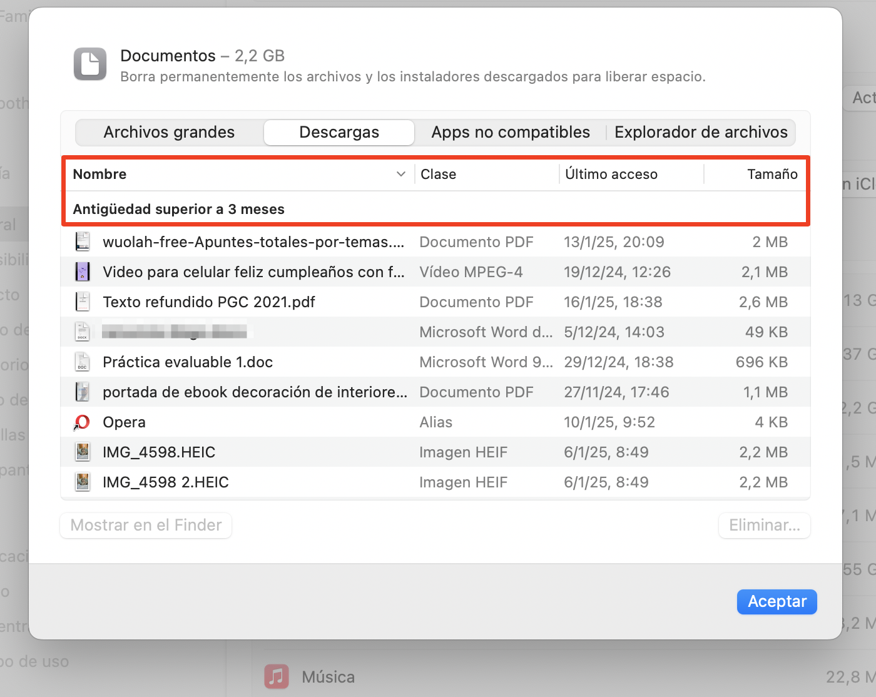Screen dimensions: 876x697
Task: Click the Eliminar button
Action: pyautogui.click(x=764, y=526)
